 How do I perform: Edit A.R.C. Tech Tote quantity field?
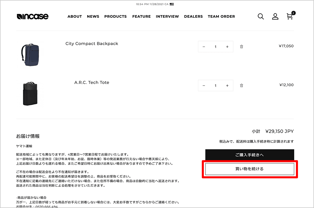(x=215, y=86)
